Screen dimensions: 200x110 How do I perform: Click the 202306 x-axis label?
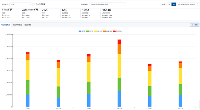(x=119, y=108)
